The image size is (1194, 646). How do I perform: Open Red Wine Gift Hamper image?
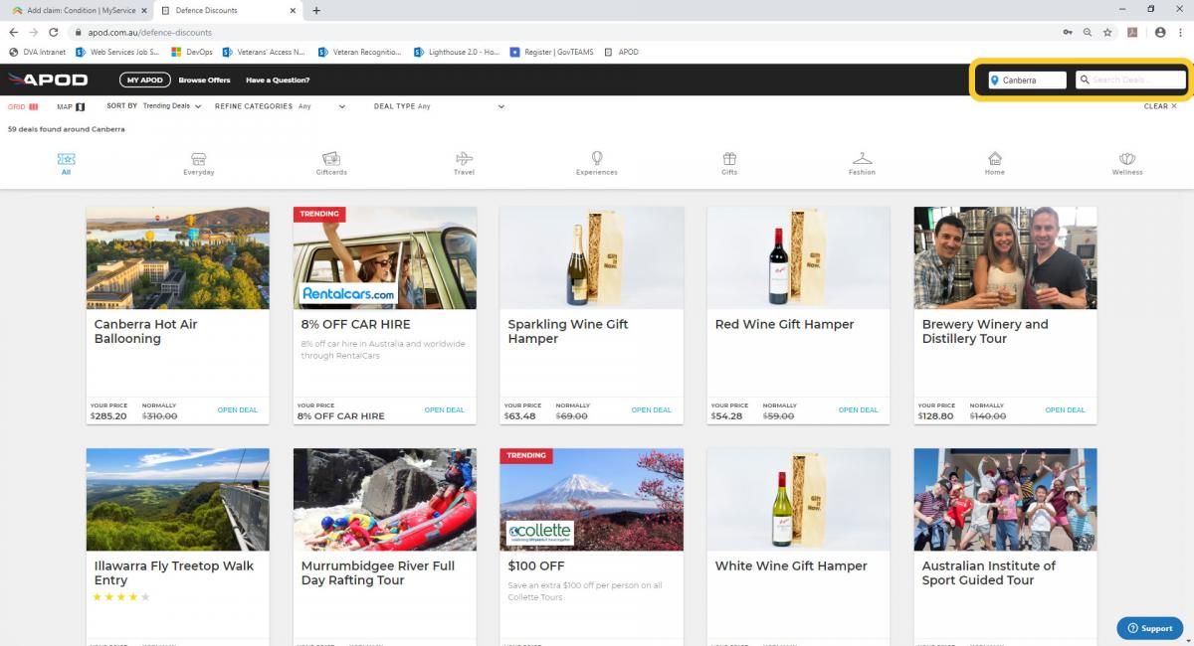point(799,257)
